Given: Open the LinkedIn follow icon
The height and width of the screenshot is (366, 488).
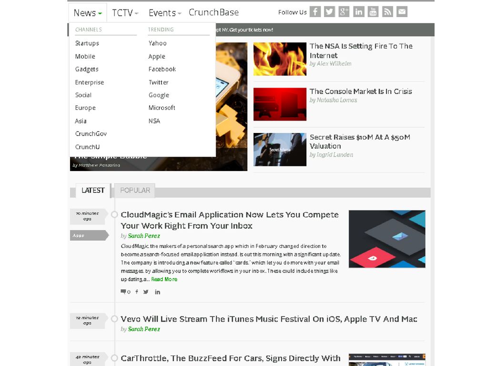Looking at the screenshot, I should coord(358,12).
